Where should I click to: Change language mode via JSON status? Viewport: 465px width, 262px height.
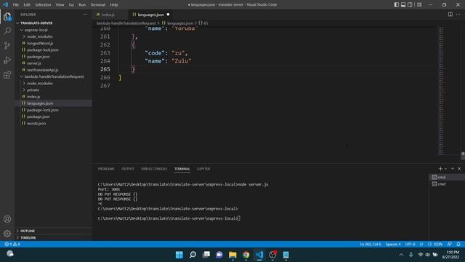435,245
